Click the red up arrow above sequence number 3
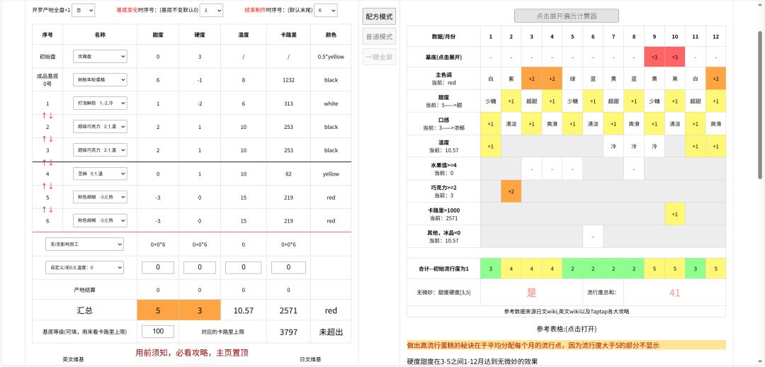Image resolution: width=765 pixels, height=367 pixels. [44, 139]
